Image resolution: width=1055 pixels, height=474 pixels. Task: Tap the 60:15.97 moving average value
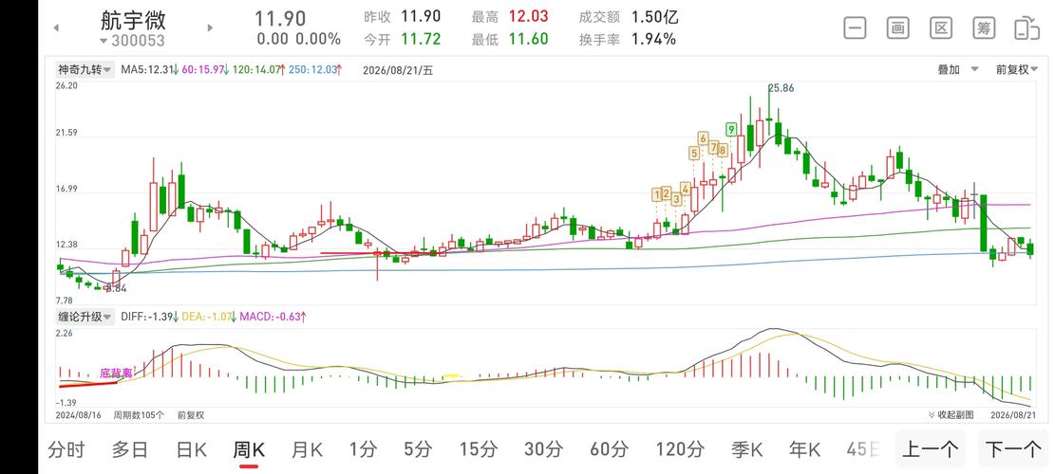[x=204, y=70]
